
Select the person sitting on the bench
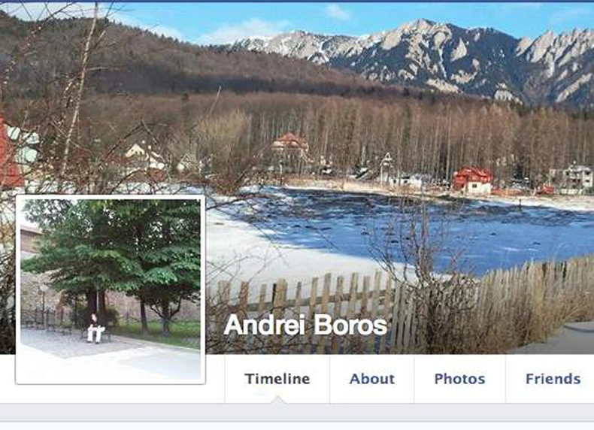click(95, 329)
